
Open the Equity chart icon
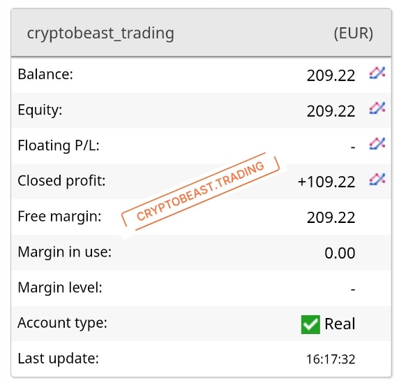377,108
